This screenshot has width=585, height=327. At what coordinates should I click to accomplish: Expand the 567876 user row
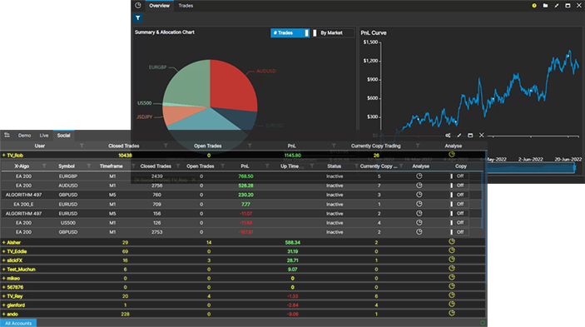pyautogui.click(x=3, y=287)
